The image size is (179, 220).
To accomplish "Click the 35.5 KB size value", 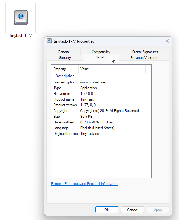I will (x=86, y=117).
